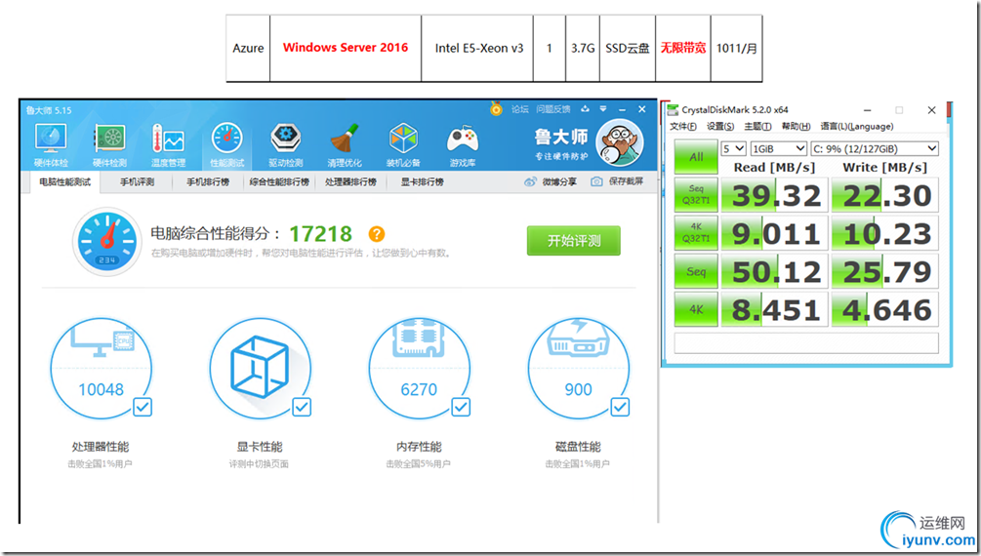
Task: Switch to 电脑性能测试 tab
Action: point(65,182)
